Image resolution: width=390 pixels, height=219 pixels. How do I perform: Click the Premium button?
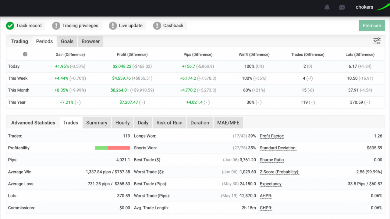pos(372,26)
